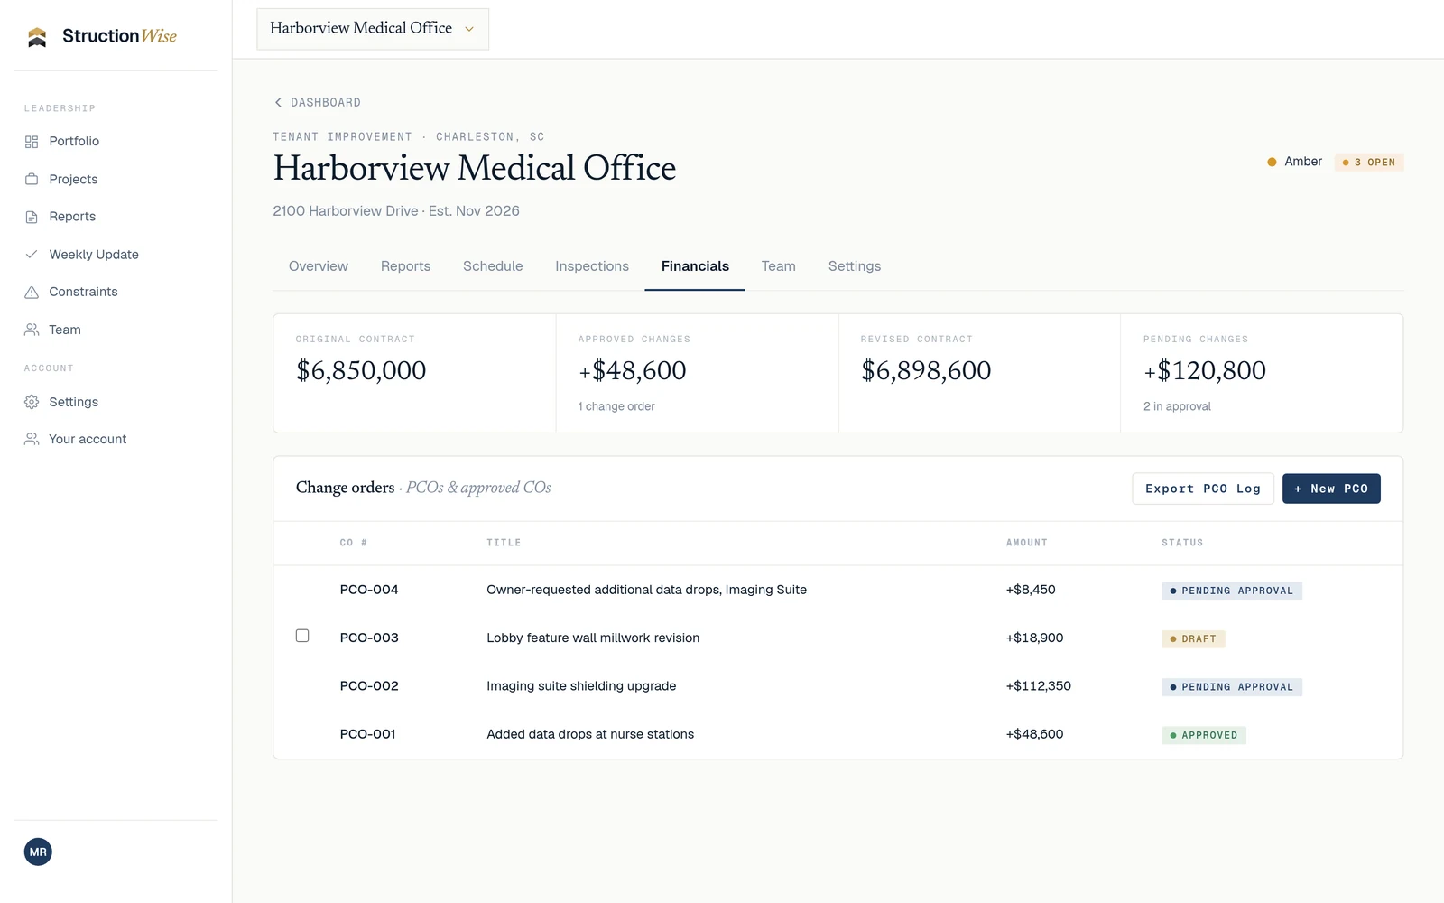Open the project Reports tab

coord(405,266)
